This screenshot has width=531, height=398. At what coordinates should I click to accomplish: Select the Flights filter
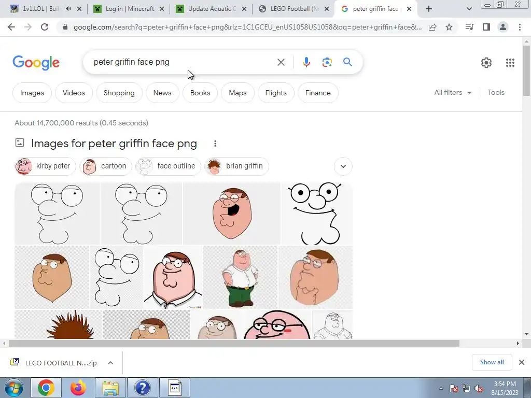[x=276, y=93]
